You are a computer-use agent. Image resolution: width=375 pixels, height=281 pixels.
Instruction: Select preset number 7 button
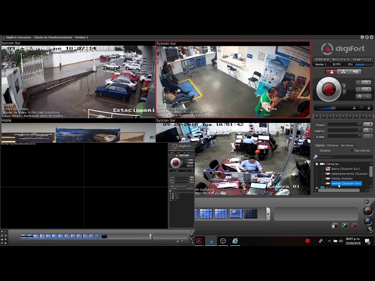coord(363,116)
